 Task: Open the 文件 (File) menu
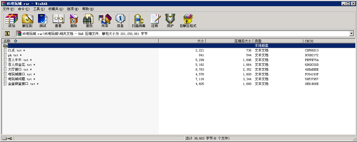tap(8, 9)
